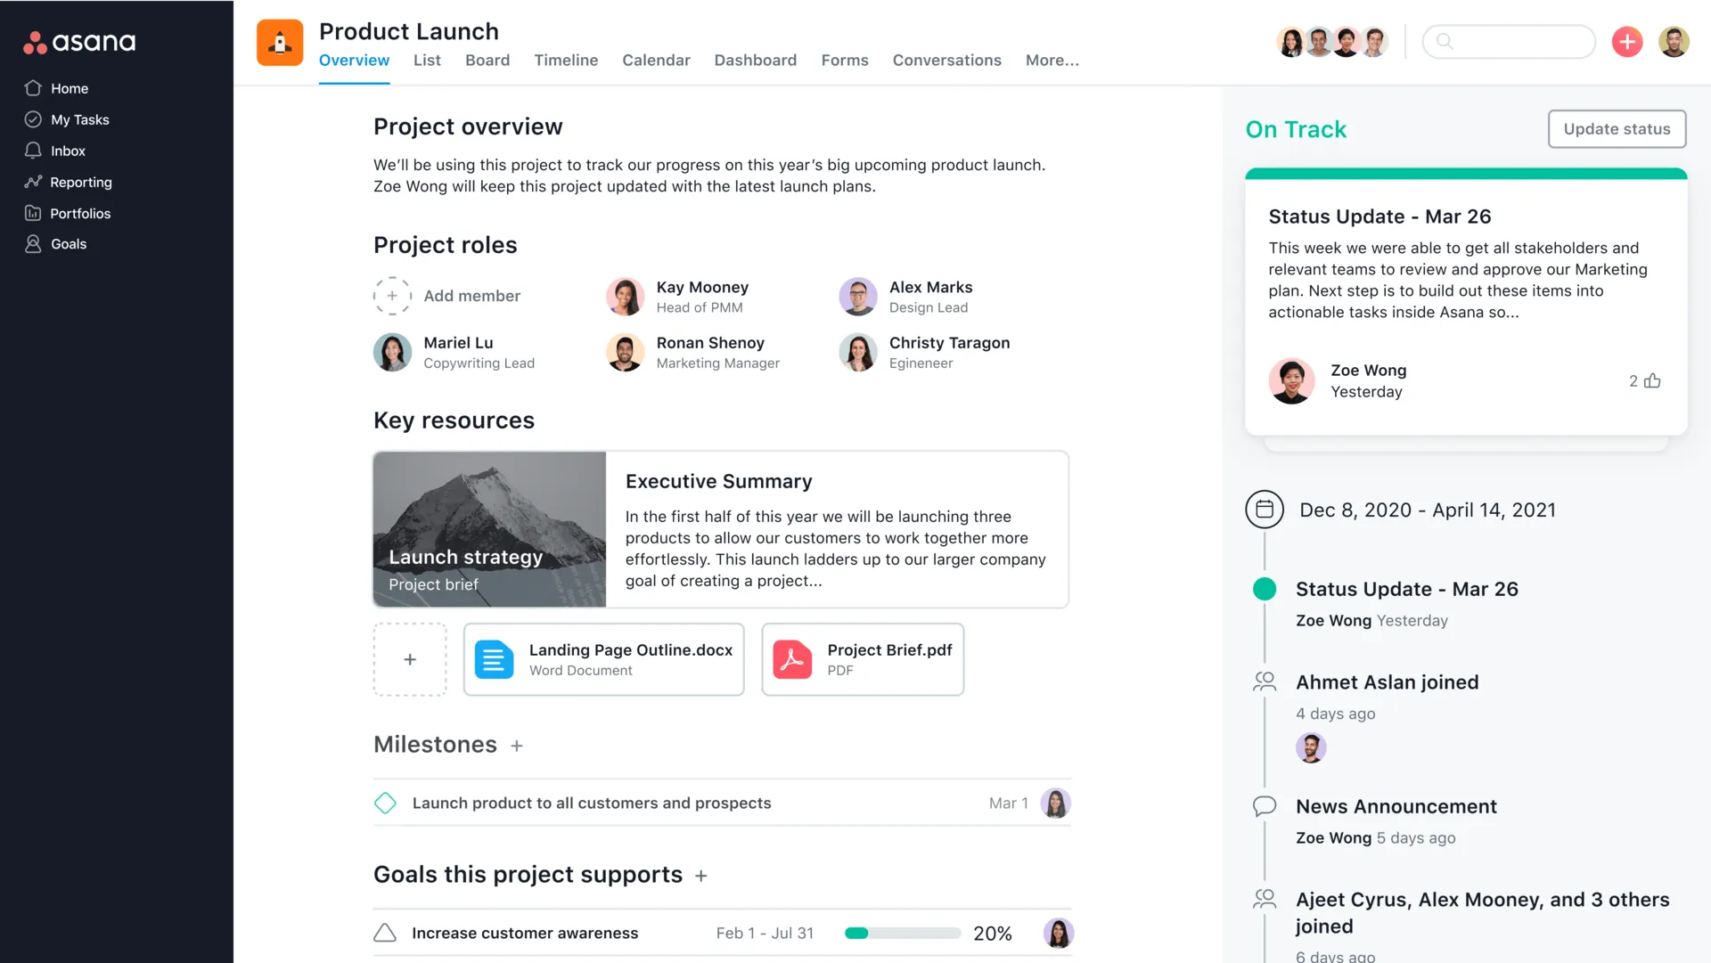The width and height of the screenshot is (1711, 963).
Task: Click the add new member icon
Action: click(x=392, y=296)
